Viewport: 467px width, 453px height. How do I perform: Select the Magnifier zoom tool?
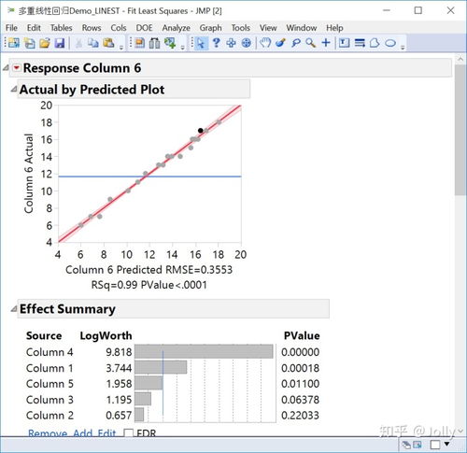(310, 43)
